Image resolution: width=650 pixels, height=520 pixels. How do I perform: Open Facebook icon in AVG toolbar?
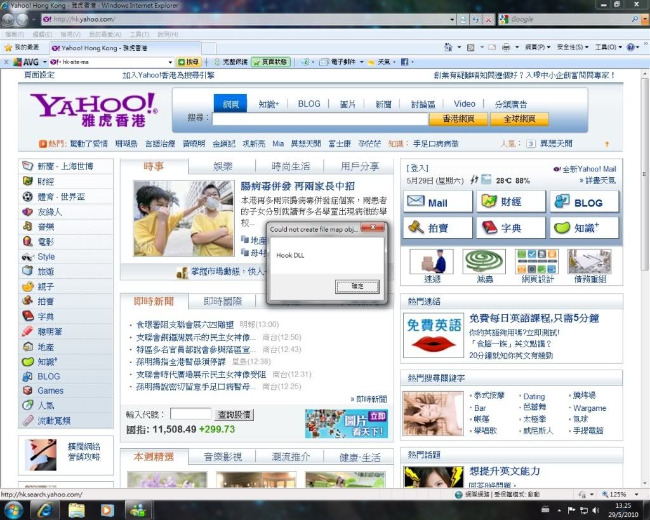pyautogui.click(x=404, y=62)
